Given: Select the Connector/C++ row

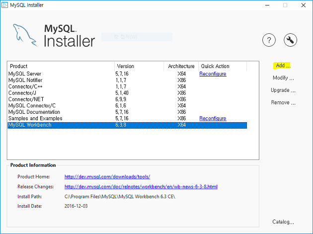Looking at the screenshot, I should coord(127,86).
